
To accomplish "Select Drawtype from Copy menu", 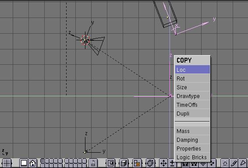I will [x=192, y=96].
